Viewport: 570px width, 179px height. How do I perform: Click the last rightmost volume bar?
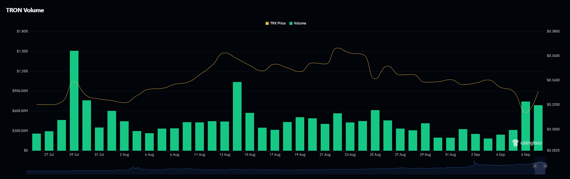(x=538, y=128)
